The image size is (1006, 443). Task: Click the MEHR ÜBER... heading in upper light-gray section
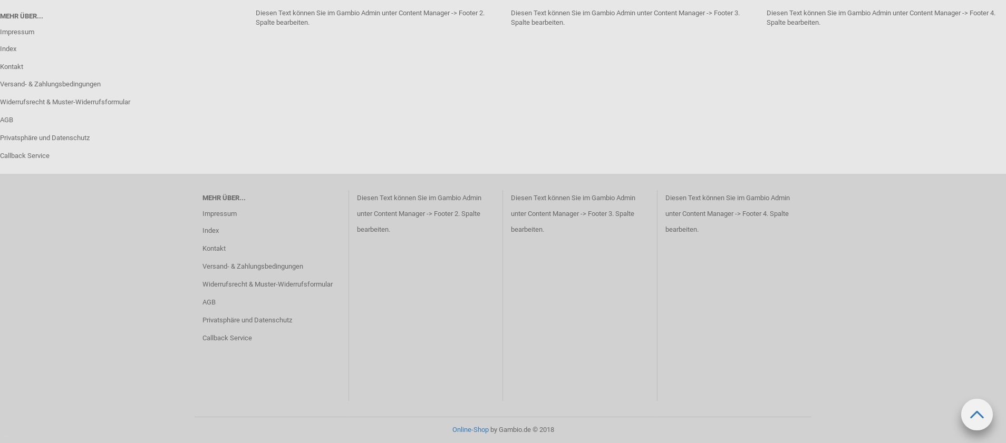click(x=22, y=16)
